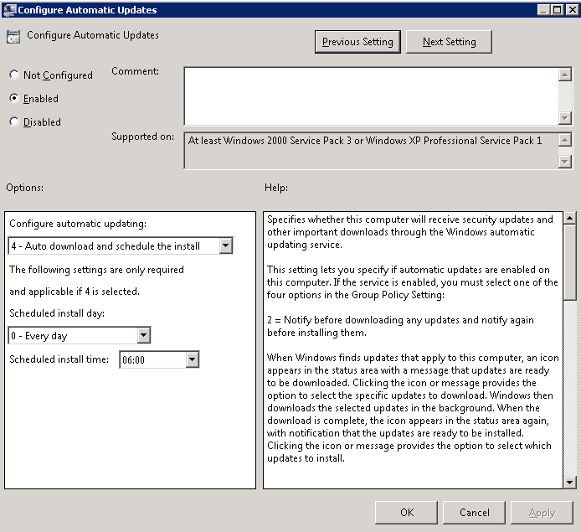Click down arrow in Supported on box
Image resolution: width=581 pixels, height=532 pixels.
(x=565, y=162)
